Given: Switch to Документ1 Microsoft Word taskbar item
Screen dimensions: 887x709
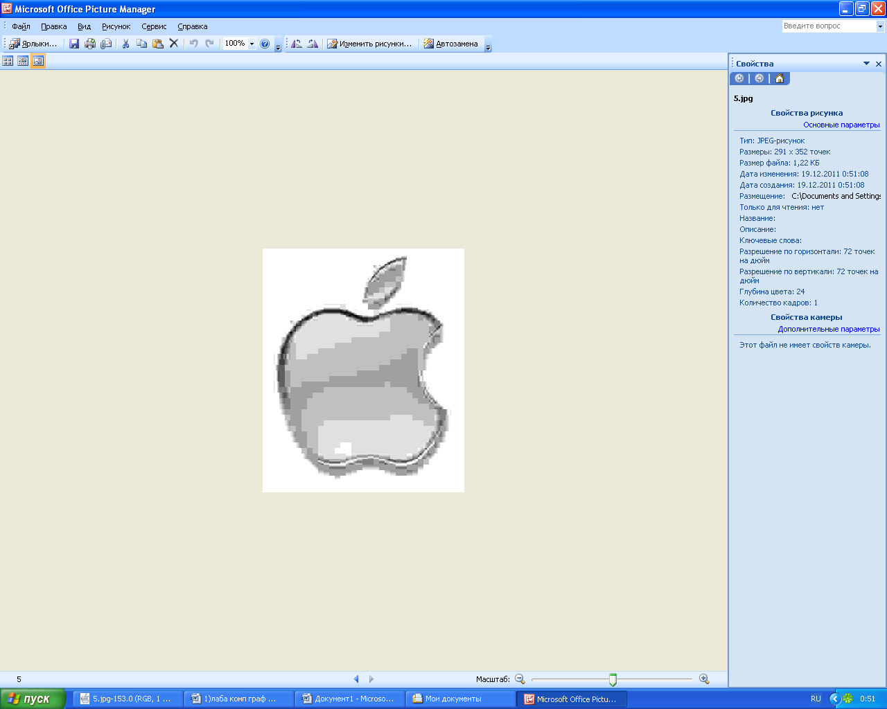Looking at the screenshot, I should pyautogui.click(x=350, y=699).
